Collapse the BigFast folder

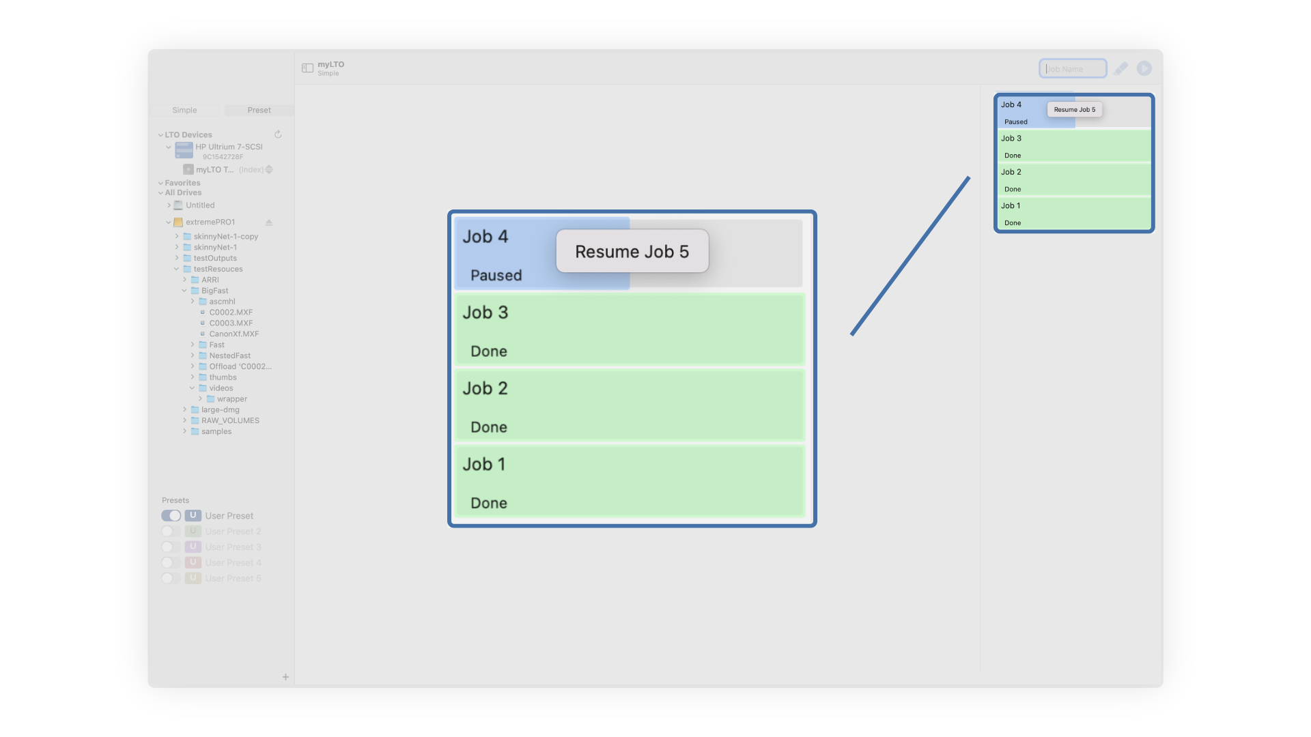tap(184, 291)
